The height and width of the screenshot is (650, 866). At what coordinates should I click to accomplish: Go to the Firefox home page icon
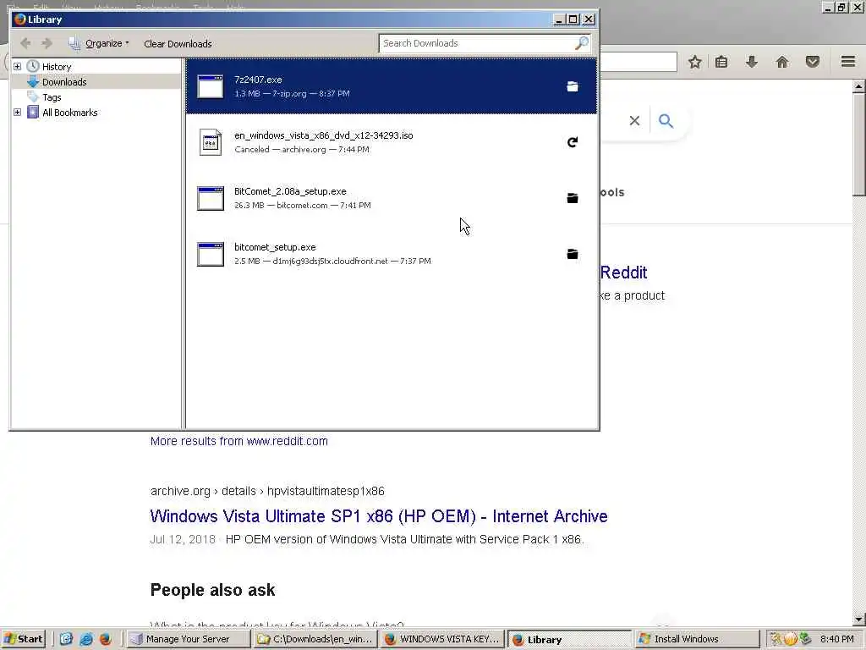[782, 62]
